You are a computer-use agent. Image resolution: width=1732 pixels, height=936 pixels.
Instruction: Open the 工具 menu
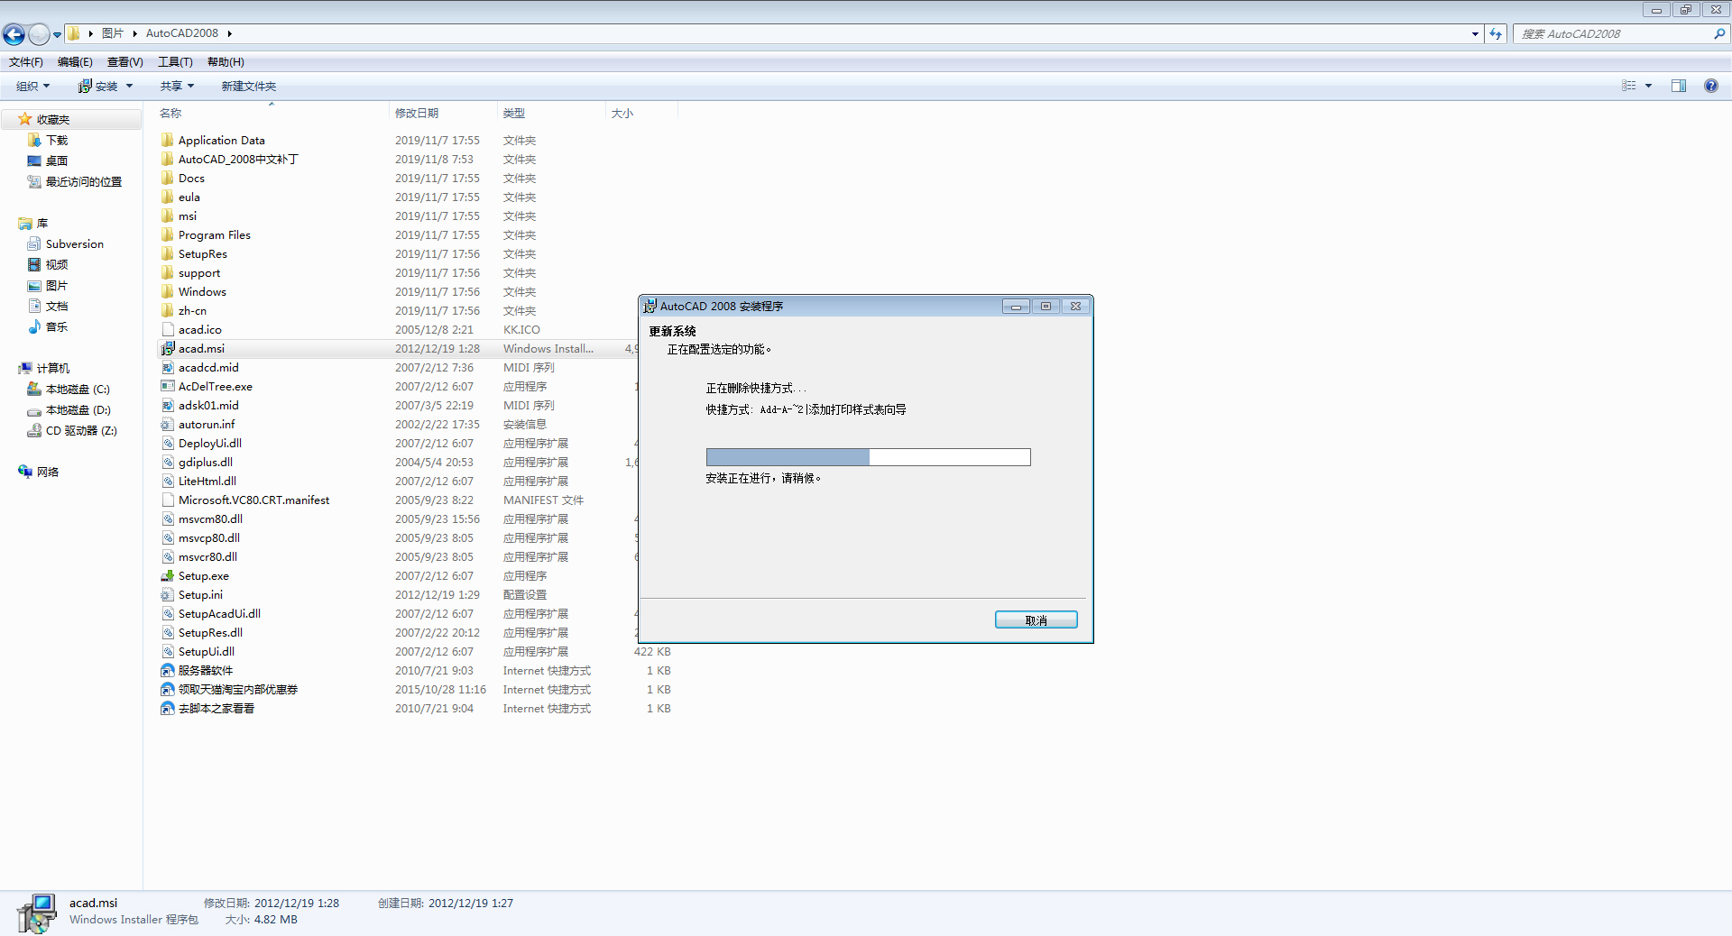pos(174,61)
